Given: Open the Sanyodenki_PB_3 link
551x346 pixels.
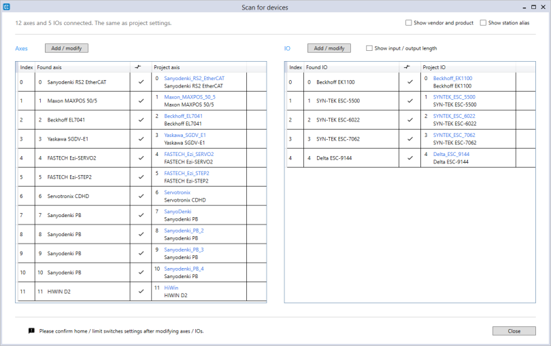Looking at the screenshot, I should click(184, 250).
